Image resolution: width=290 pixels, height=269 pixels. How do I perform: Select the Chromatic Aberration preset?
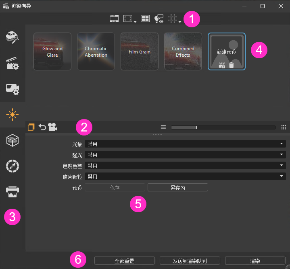96,51
